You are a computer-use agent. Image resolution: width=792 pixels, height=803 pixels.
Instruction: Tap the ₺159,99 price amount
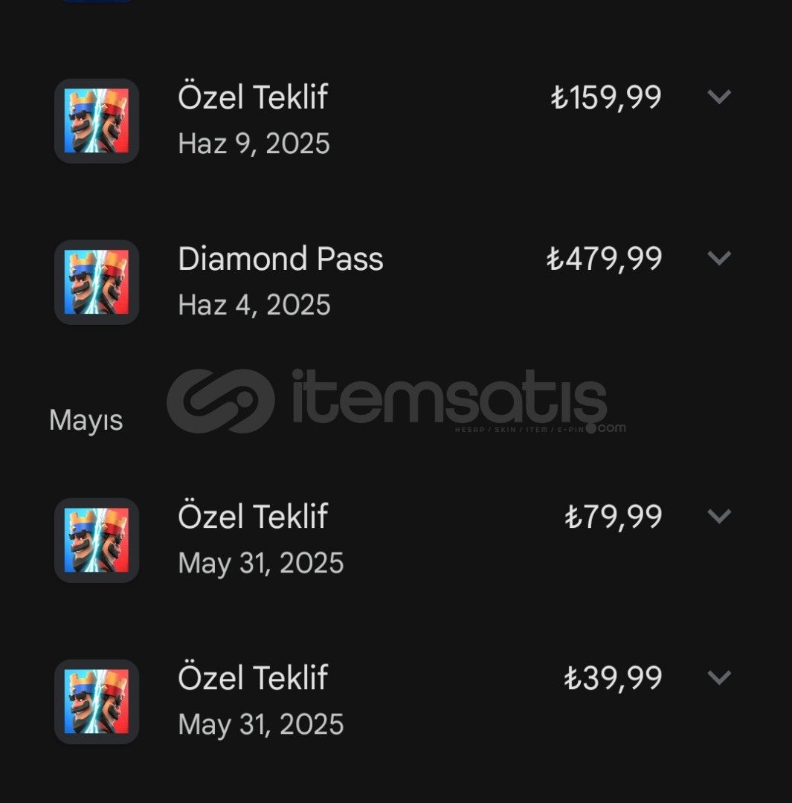tap(606, 97)
